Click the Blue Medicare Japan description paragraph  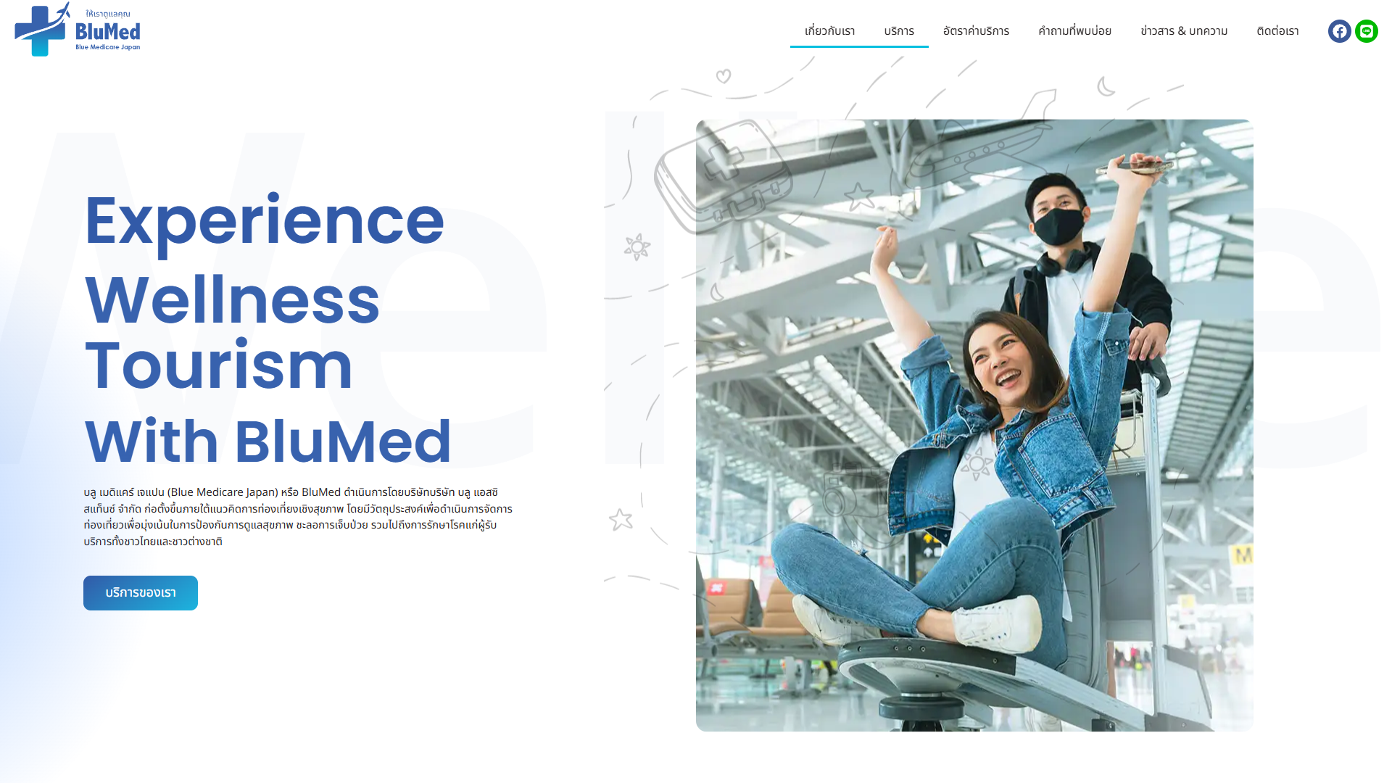298,517
